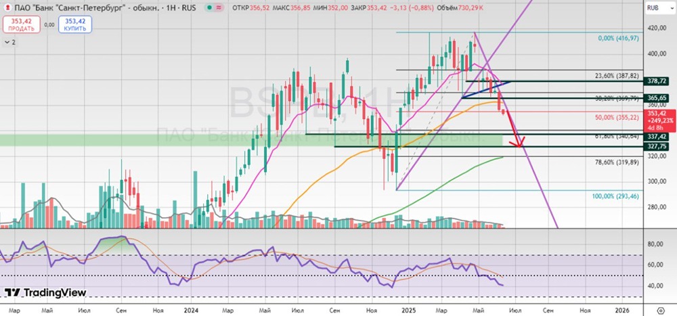
Task: Click the first Мар label on time axis
Action: coord(14,311)
